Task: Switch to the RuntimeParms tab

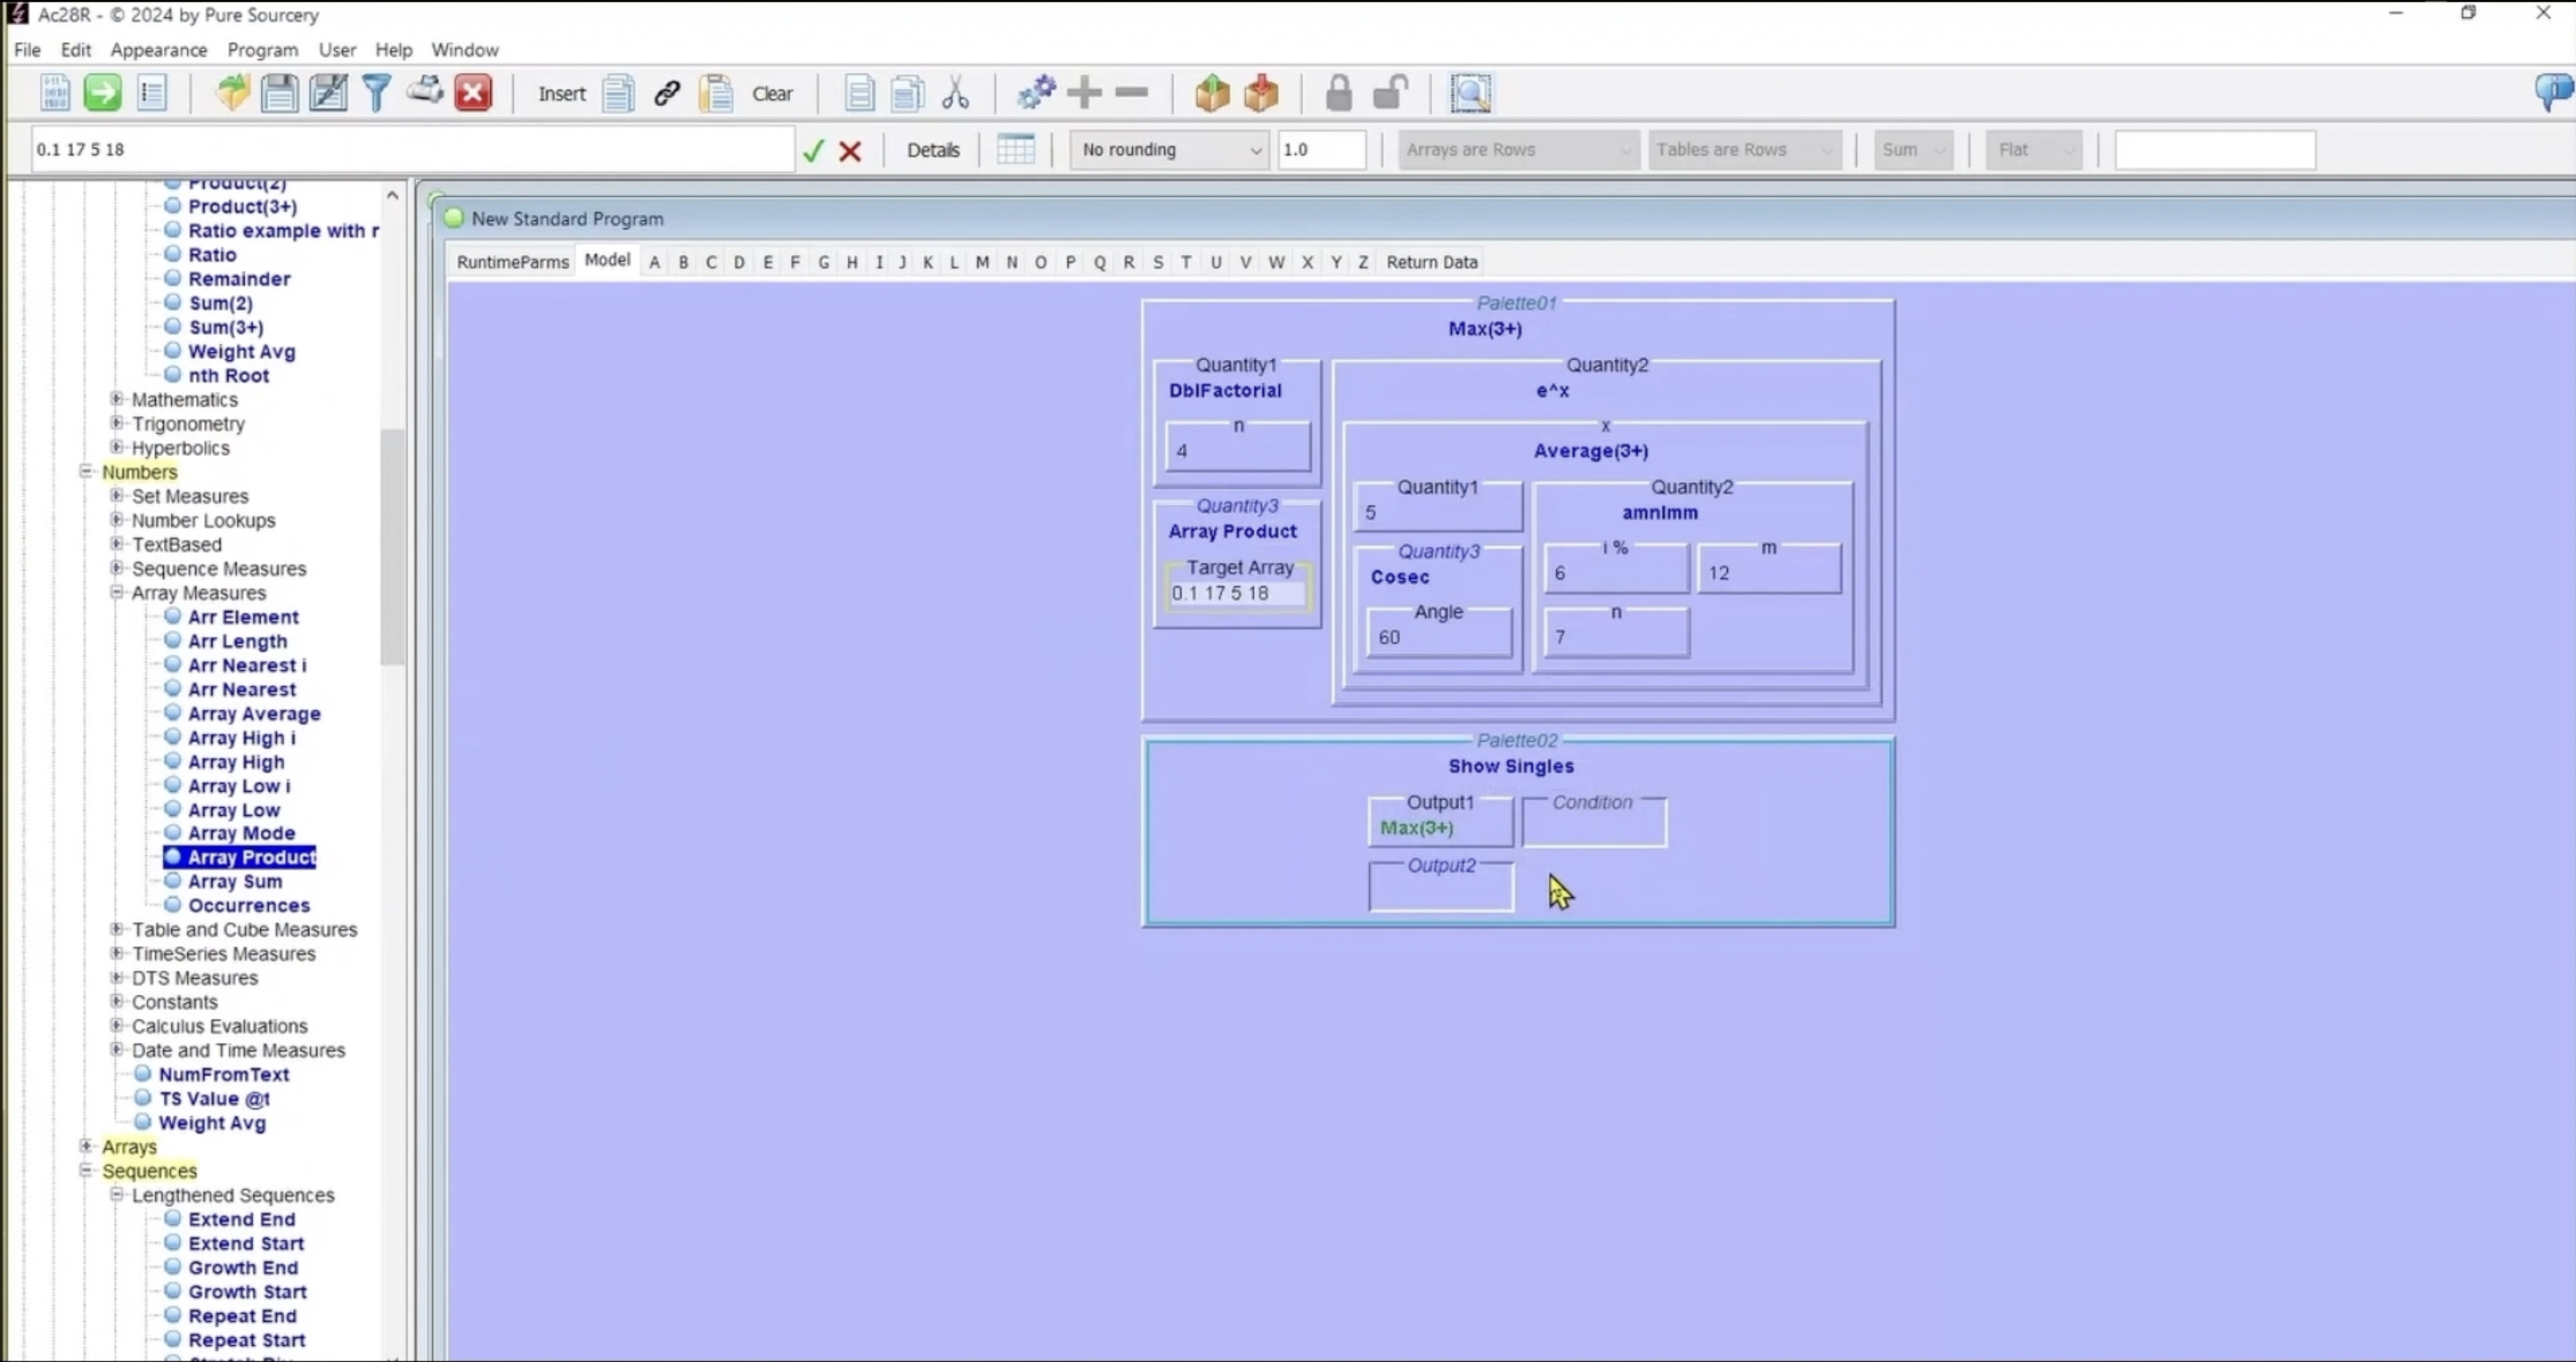Action: [512, 262]
